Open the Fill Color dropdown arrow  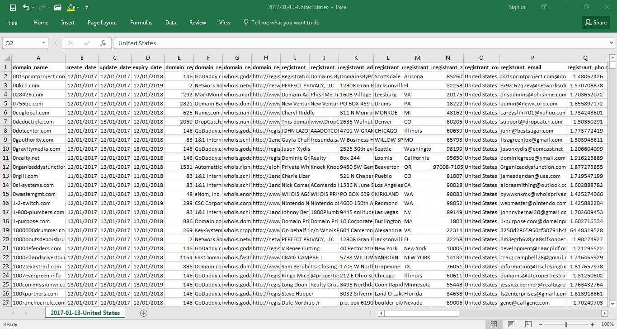click(x=78, y=8)
